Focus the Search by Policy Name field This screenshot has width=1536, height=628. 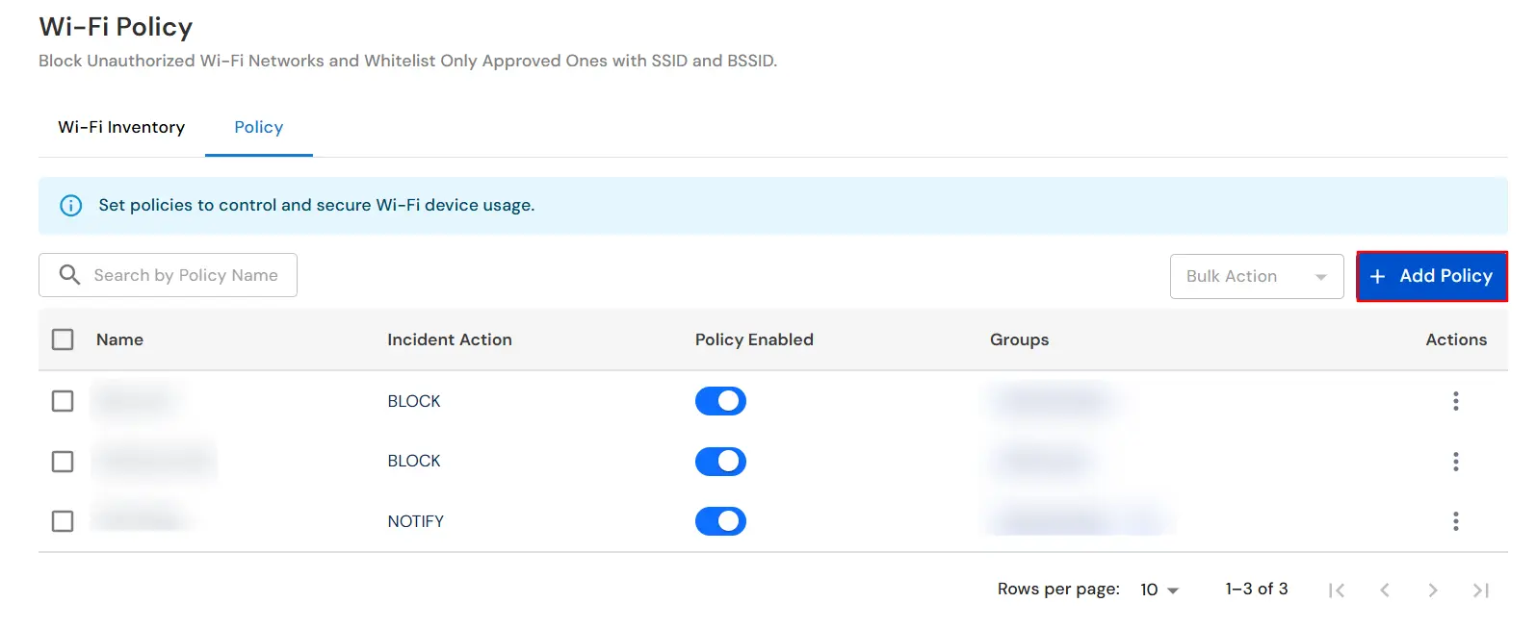click(168, 275)
